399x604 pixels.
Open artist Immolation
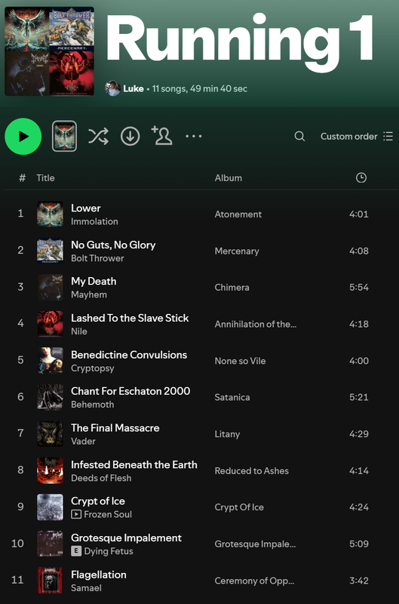pos(94,221)
